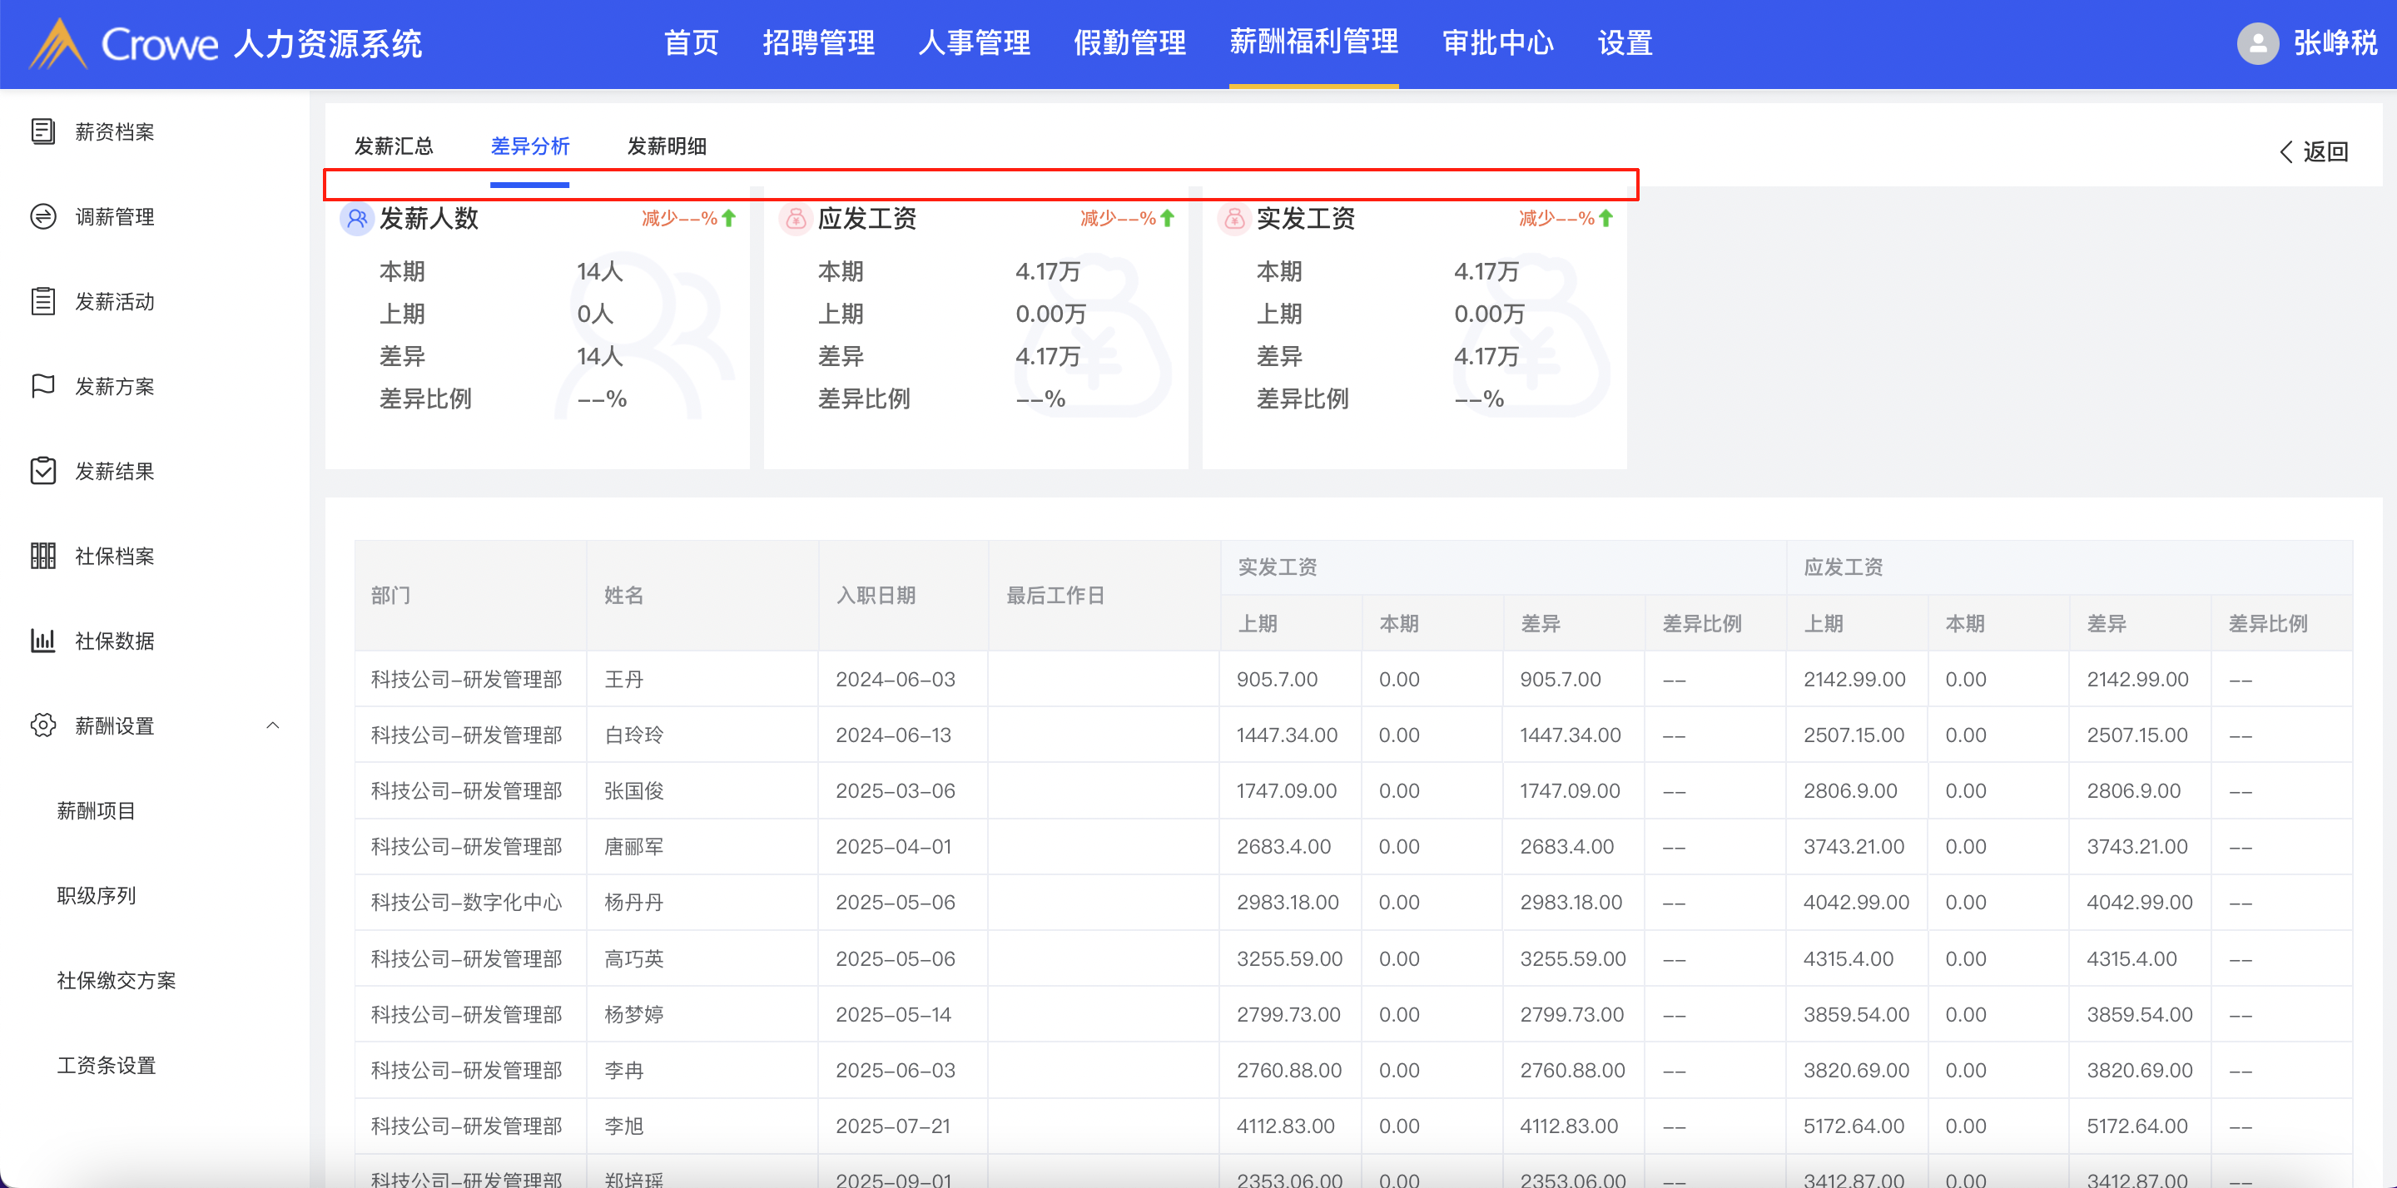Click the 社保数据 bar chart icon
Image resolution: width=2397 pixels, height=1188 pixels.
pos(42,640)
